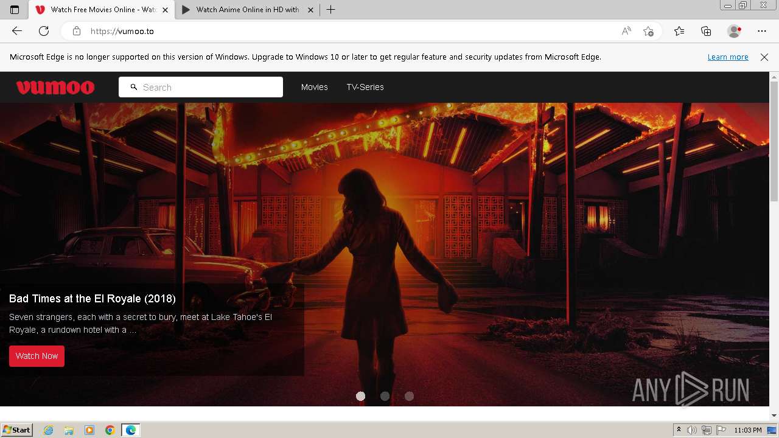Click the search magnifier icon

134,87
